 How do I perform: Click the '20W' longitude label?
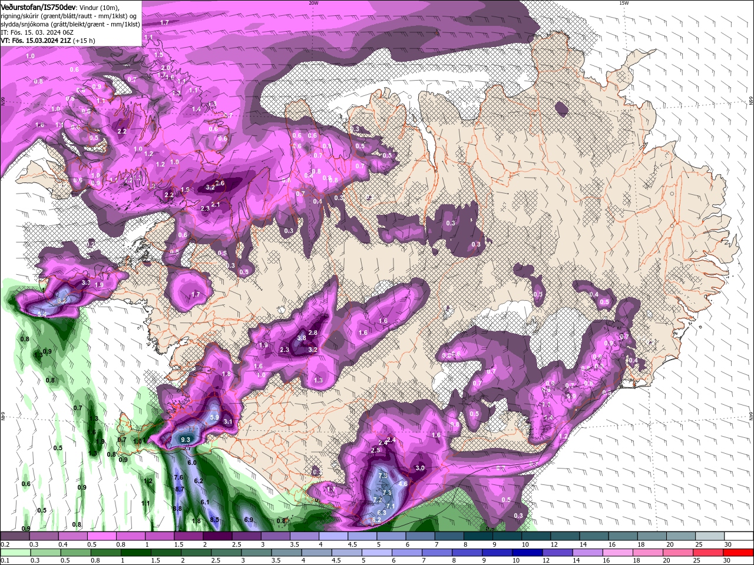313,3
